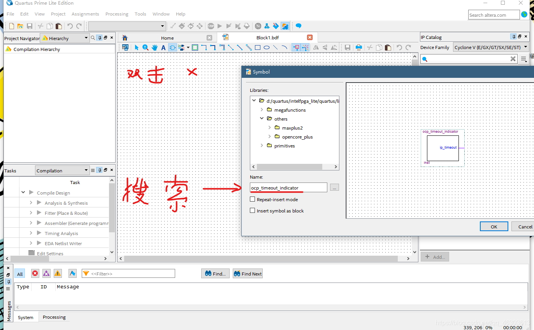The width and height of the screenshot is (534, 330).
Task: Click the symbol Name input field
Action: (x=288, y=188)
